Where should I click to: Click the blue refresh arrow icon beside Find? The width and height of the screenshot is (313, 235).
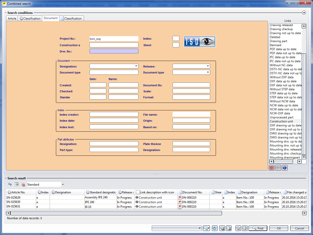[x=214, y=228]
